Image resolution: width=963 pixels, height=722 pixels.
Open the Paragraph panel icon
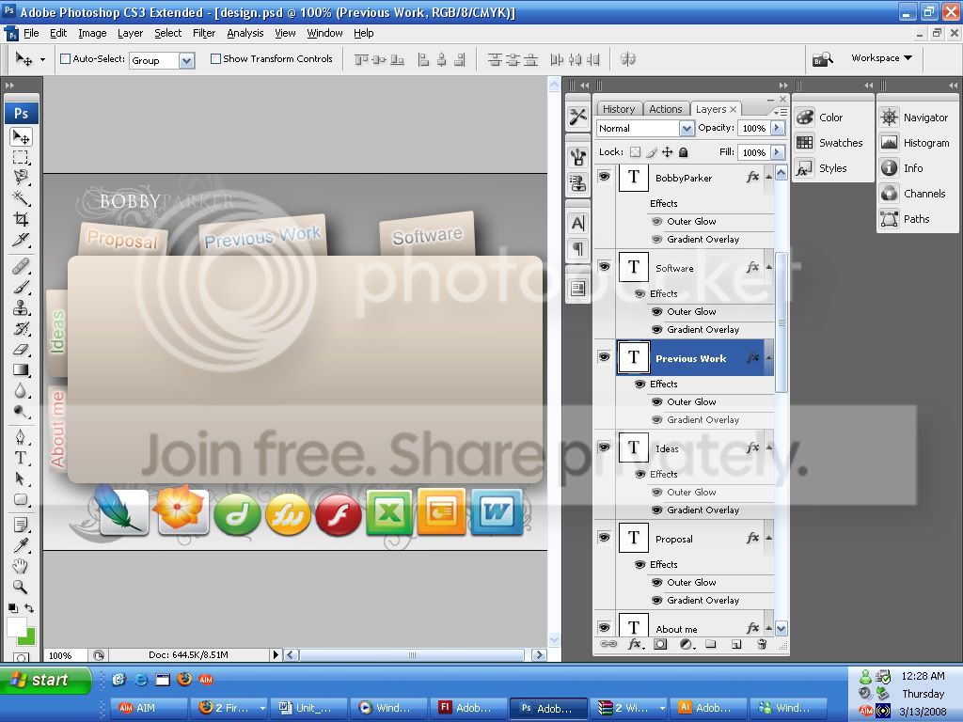click(x=578, y=248)
